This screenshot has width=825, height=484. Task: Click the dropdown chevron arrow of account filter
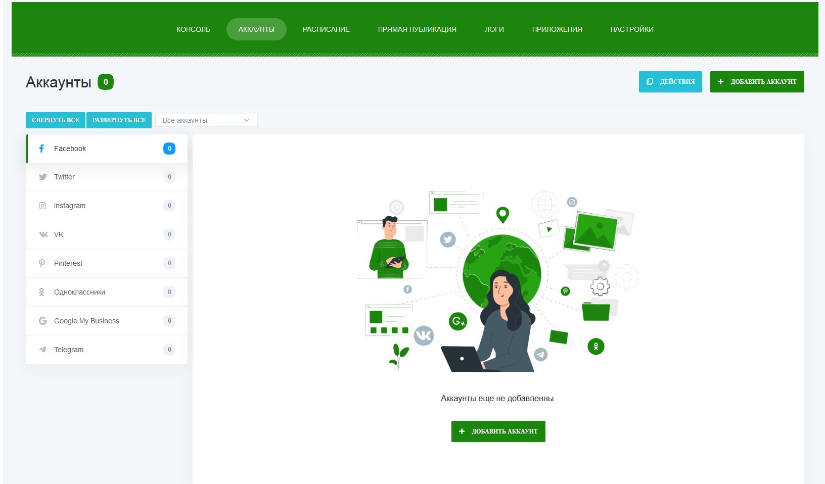click(247, 120)
